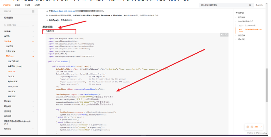271x137 pixels.
Task: Click the thumbs-down feedback icon
Action: [x=252, y=127]
